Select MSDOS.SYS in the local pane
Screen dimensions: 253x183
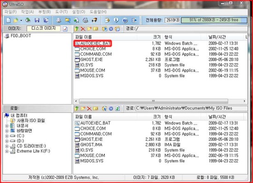[x=89, y=161]
